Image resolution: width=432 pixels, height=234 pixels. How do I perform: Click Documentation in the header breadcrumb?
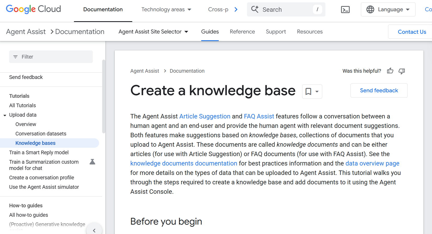80,32
